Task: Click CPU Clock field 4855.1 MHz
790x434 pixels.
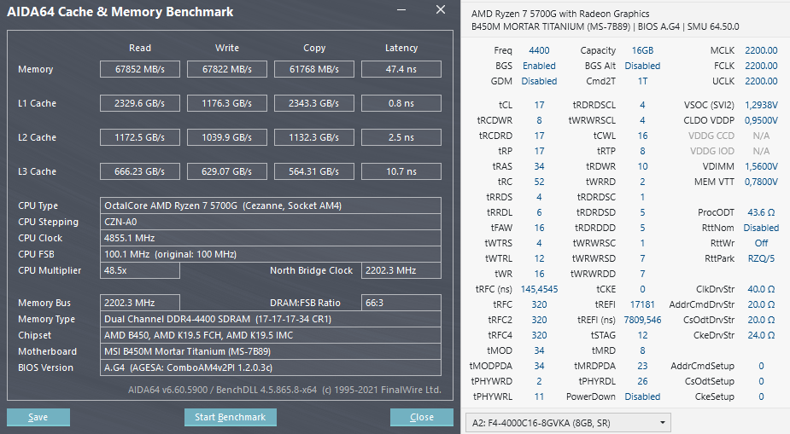Action: coord(271,238)
